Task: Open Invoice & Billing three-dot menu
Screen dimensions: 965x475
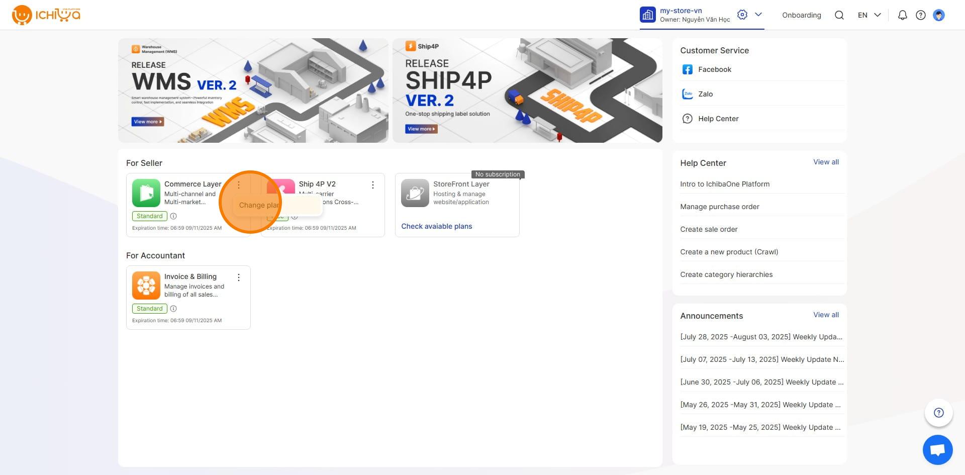Action: coord(239,277)
